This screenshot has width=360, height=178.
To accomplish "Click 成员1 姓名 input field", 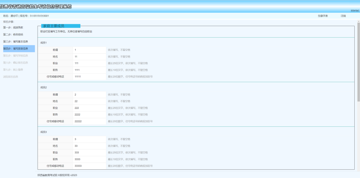I will [89, 57].
